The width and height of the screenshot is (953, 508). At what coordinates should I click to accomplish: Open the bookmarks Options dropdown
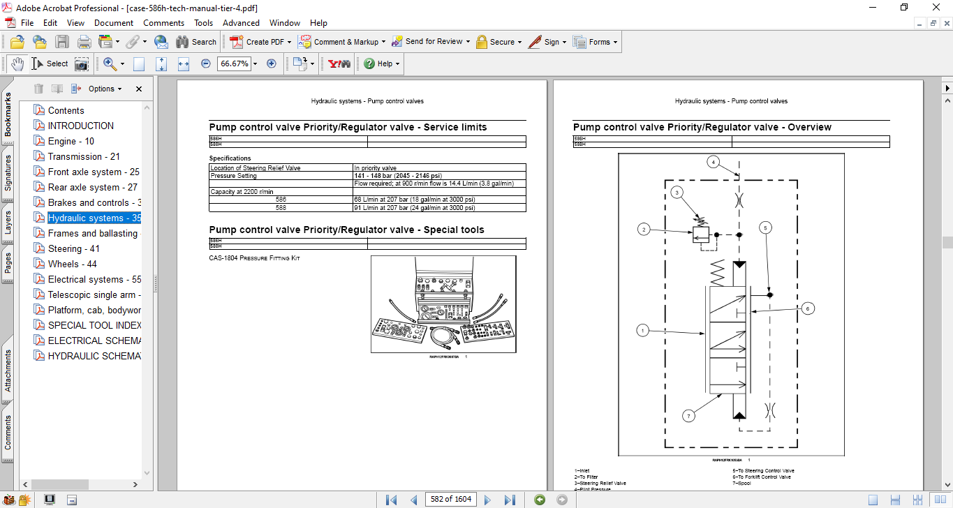pos(105,89)
